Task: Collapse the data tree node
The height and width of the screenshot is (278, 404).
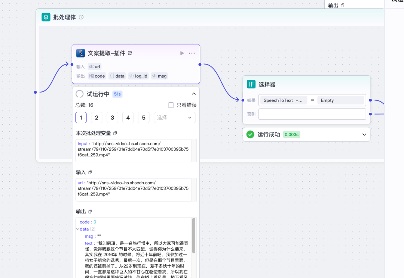Action: coord(78,229)
